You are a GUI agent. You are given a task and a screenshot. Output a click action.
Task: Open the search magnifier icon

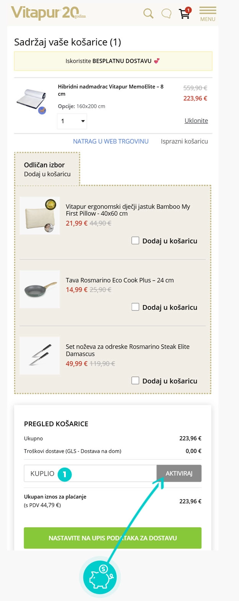click(148, 14)
